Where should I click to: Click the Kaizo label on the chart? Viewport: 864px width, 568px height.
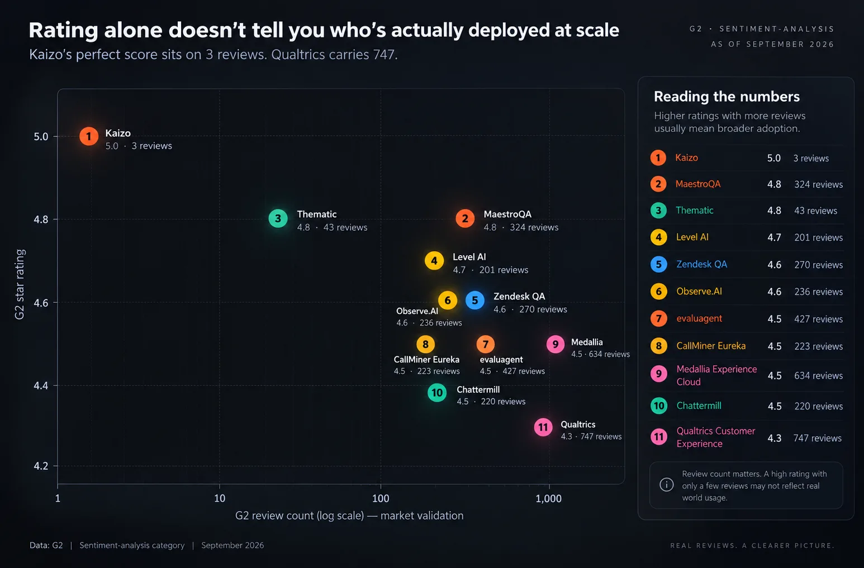(118, 133)
